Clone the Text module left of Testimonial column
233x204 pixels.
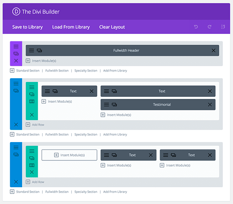pyautogui.click(x=55, y=91)
